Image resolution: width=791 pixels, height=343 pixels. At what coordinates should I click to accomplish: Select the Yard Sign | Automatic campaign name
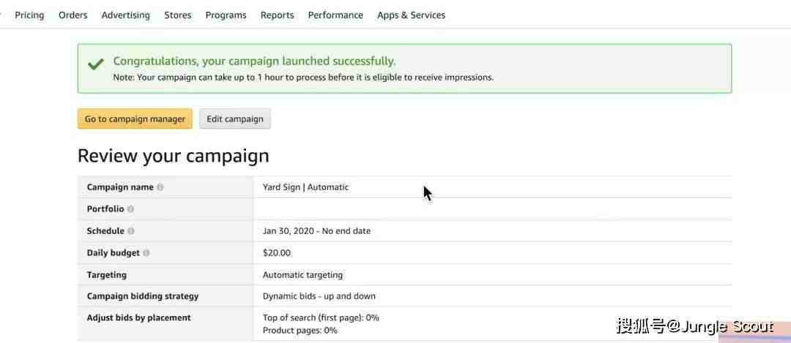coord(305,187)
